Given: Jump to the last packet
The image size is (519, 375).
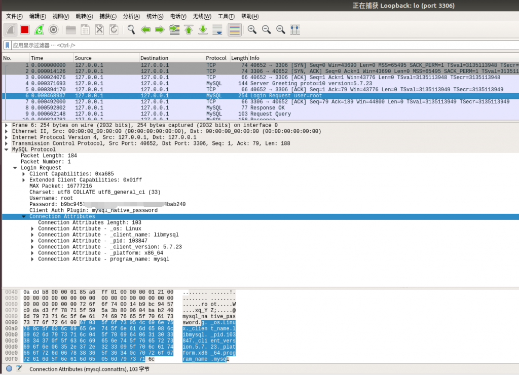Looking at the screenshot, I should (203, 30).
